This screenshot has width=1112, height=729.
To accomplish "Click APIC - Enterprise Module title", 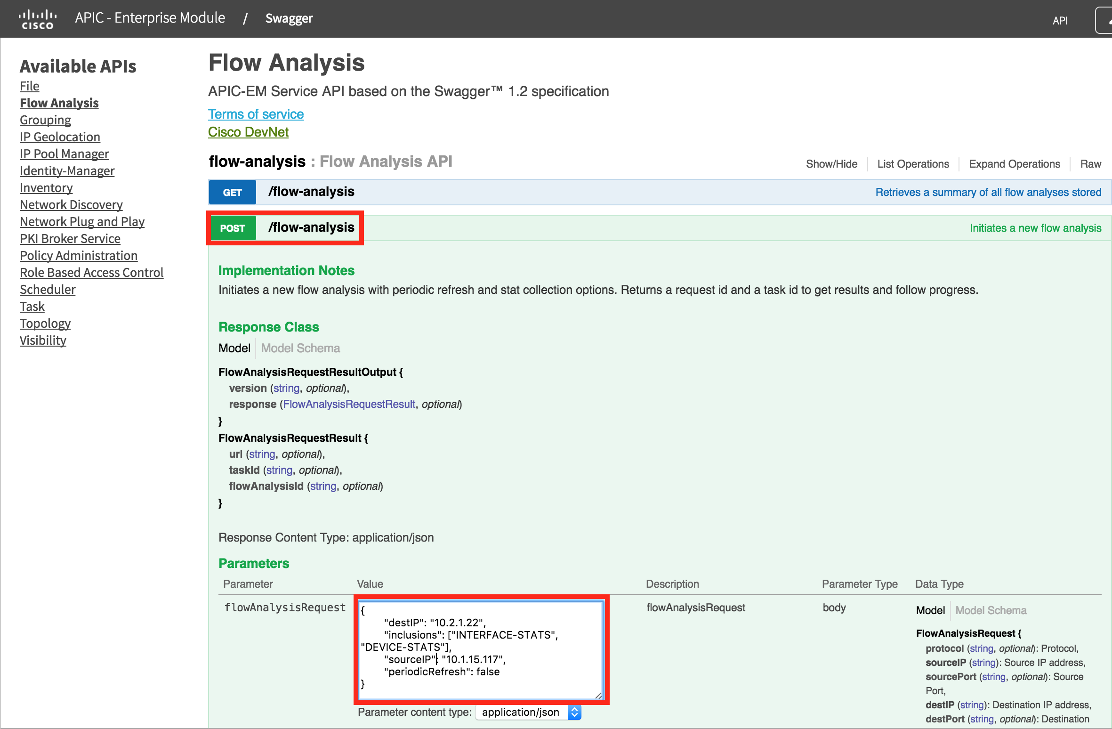I will [x=150, y=18].
